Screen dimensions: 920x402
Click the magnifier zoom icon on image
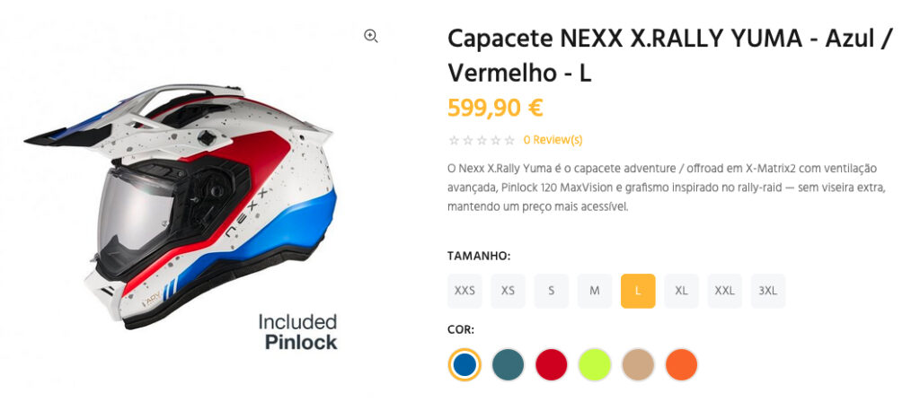point(371,36)
